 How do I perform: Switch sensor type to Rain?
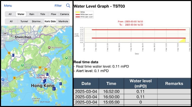(x=32, y=14)
